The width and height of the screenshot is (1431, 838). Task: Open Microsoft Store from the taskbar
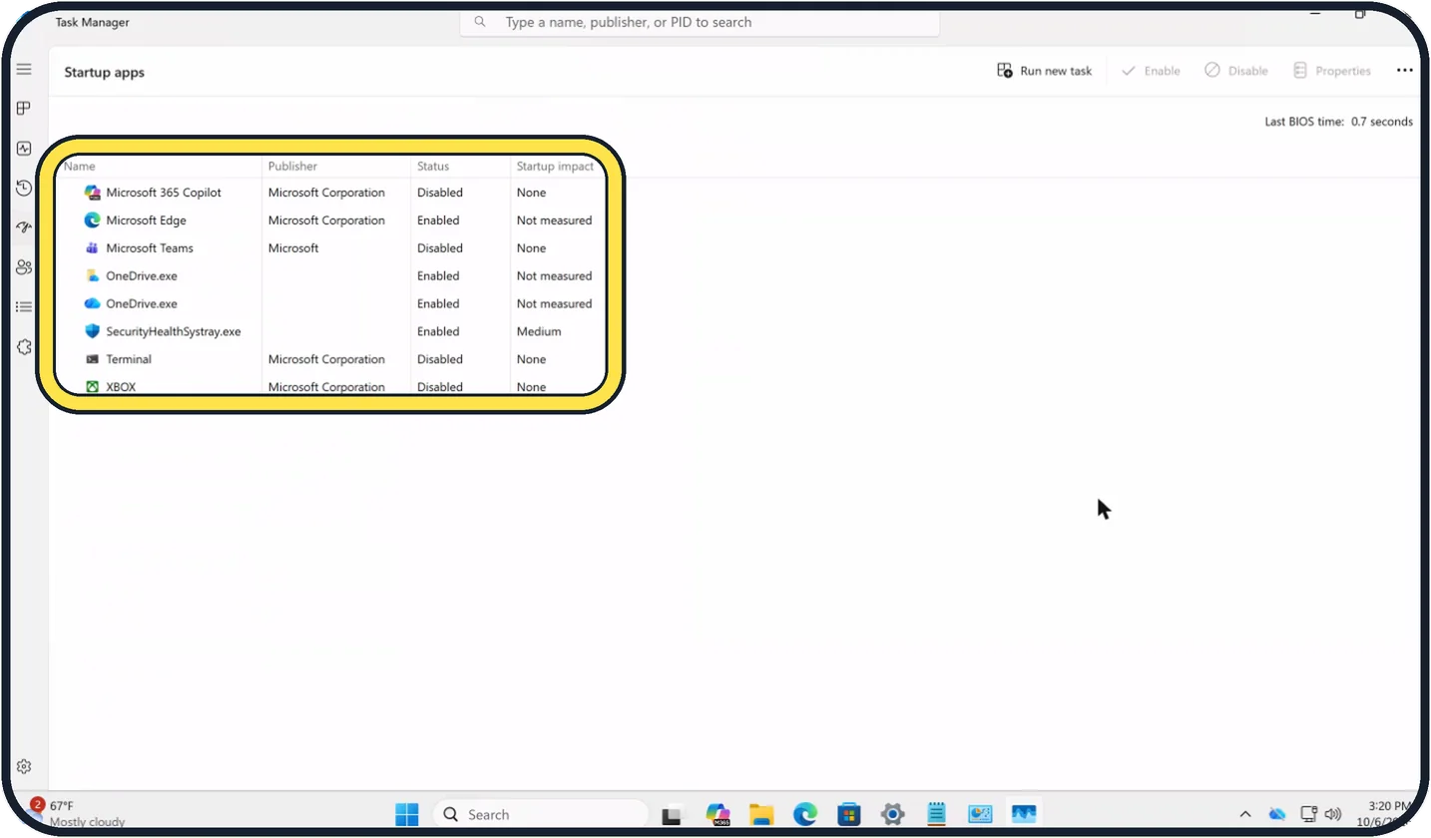pos(849,814)
